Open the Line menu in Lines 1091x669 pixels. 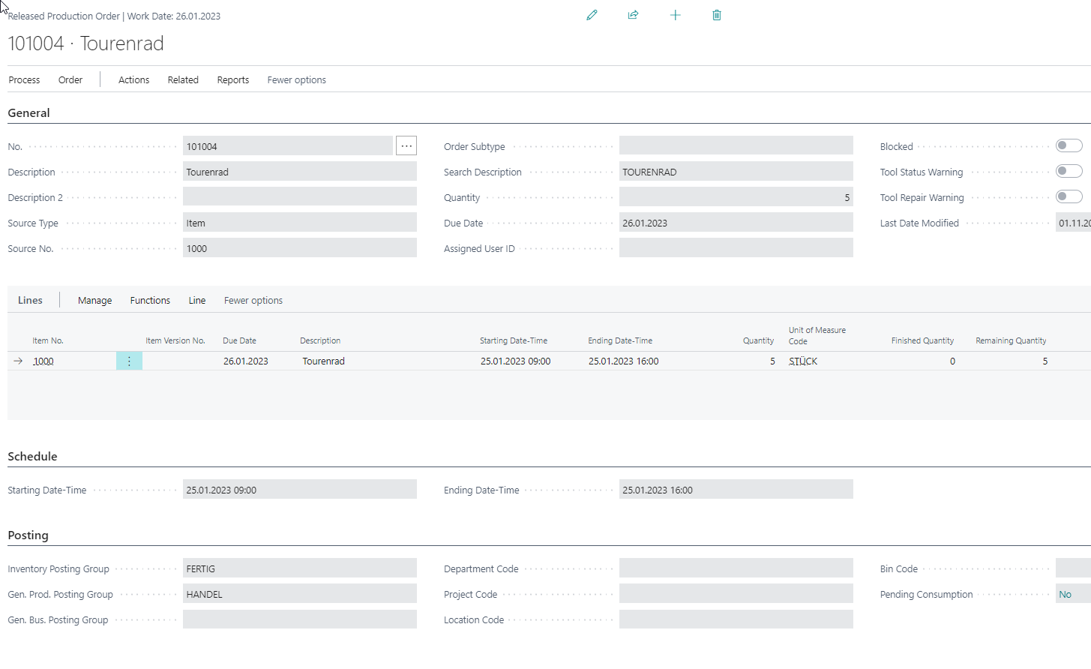197,300
